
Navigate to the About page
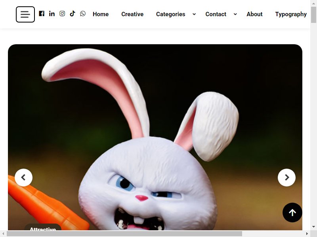[x=254, y=14]
